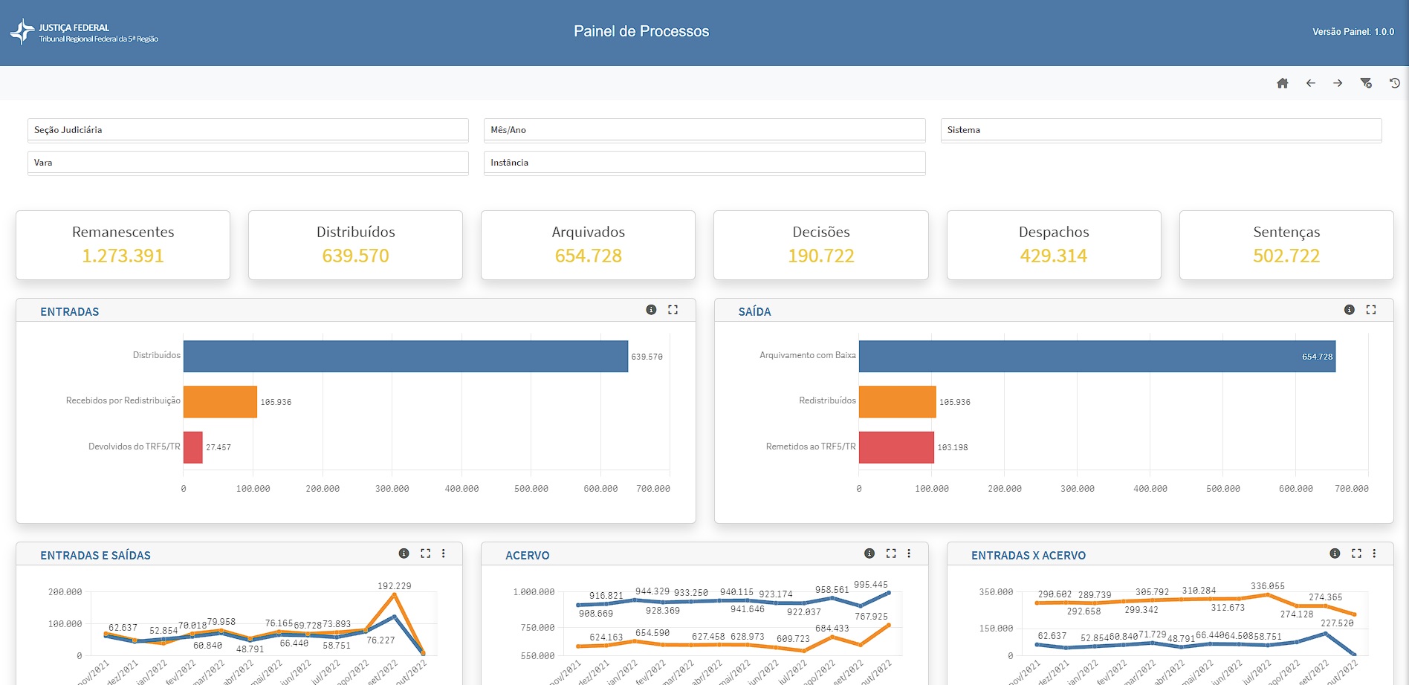The width and height of the screenshot is (1409, 685).
Task: Open the Sistema filter
Action: (x=1162, y=130)
